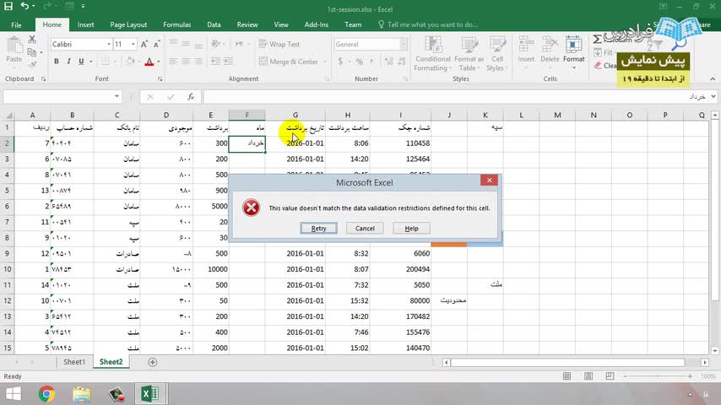
Task: Open Font Color dropdown arrow
Action: pyautogui.click(x=159, y=62)
